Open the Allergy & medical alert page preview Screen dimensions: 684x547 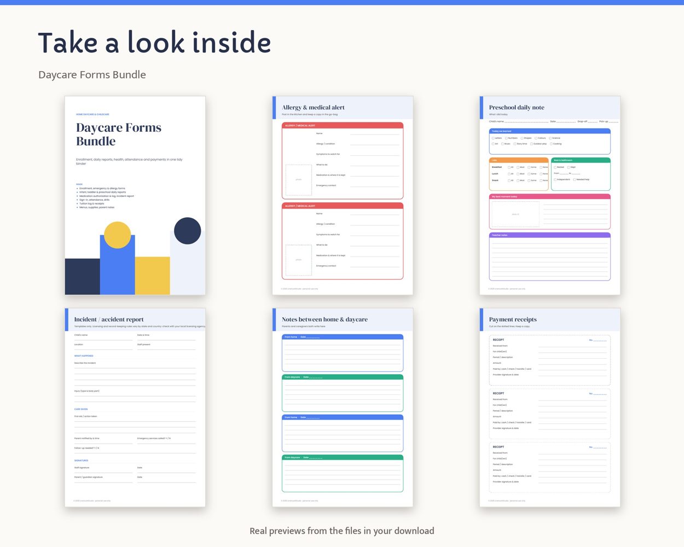343,196
